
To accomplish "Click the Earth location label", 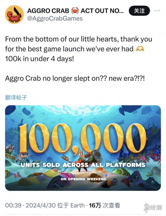I will (x=77, y=205).
